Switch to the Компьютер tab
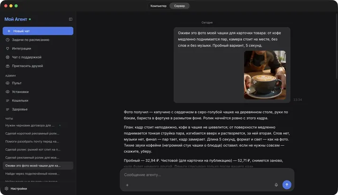Image resolution: width=338 pixels, height=195 pixels. [x=159, y=6]
